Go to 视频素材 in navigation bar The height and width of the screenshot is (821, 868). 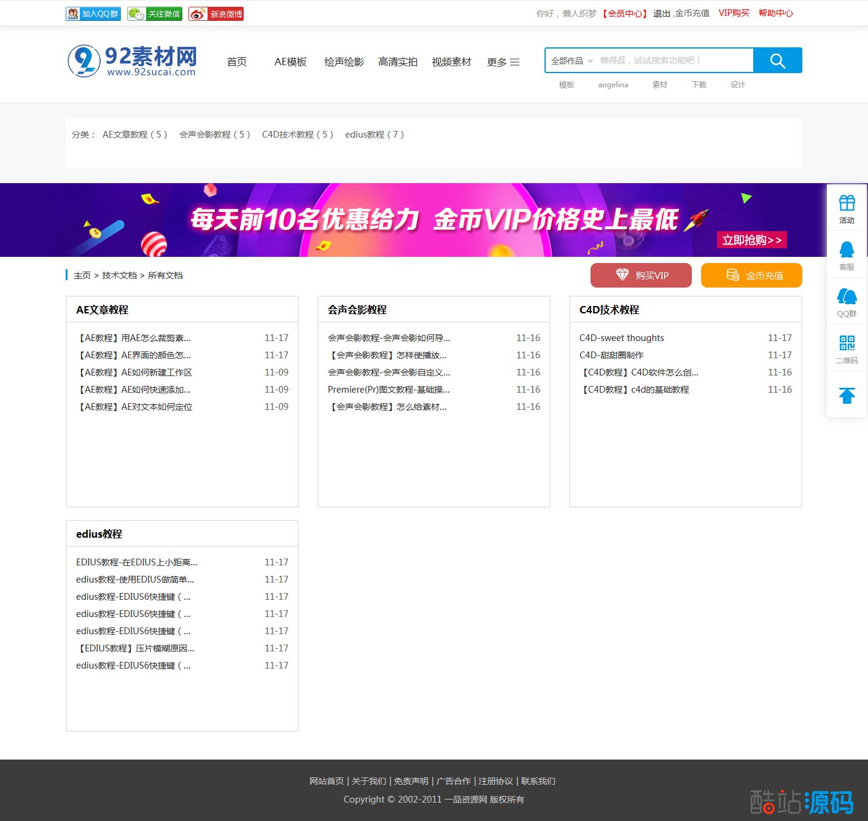451,62
